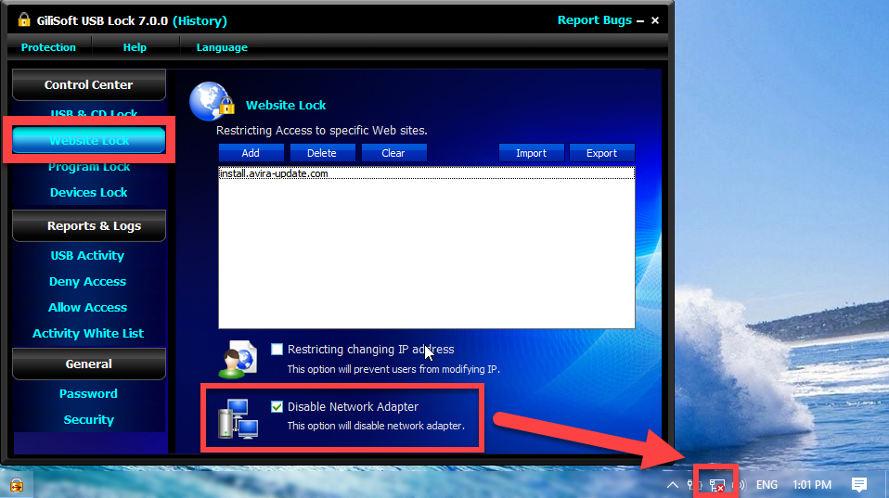The image size is (889, 498).
Task: Open the Action Center notifications icon
Action: point(859,485)
